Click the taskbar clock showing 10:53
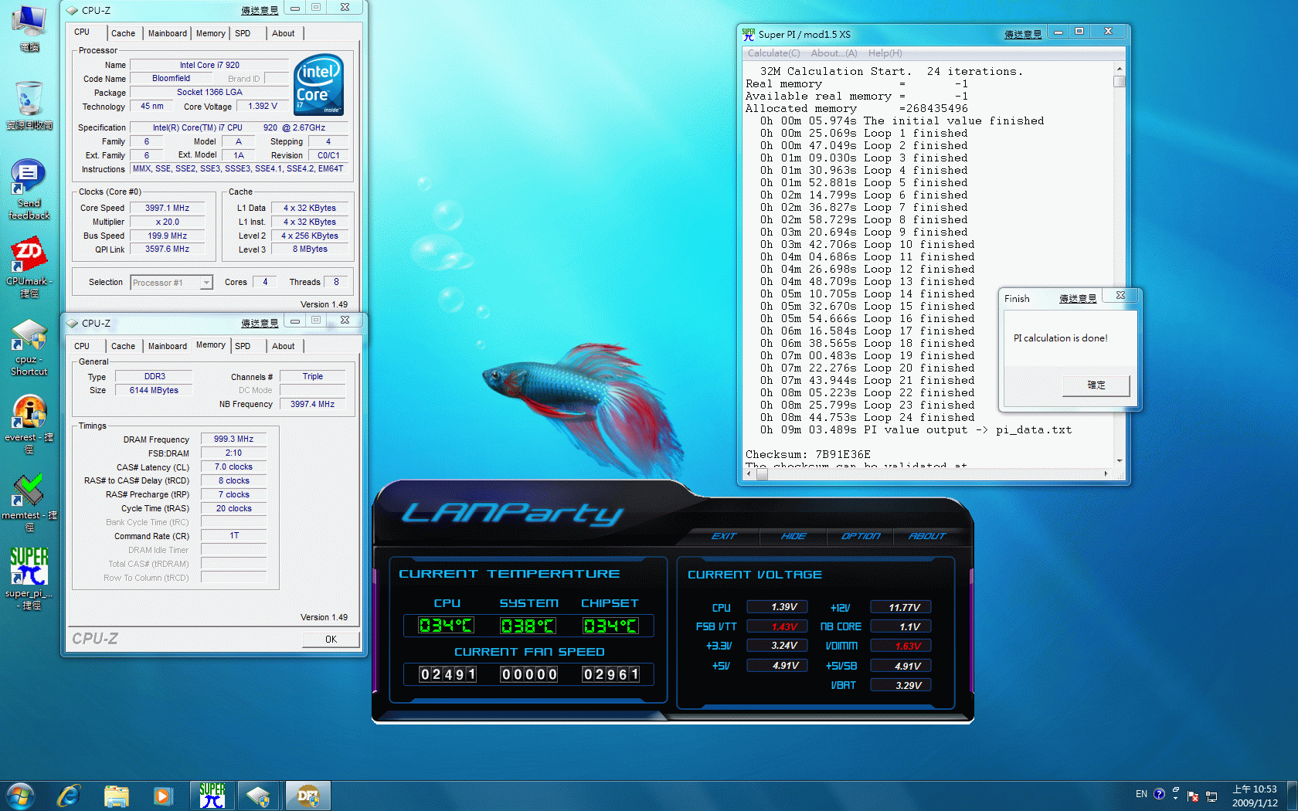The height and width of the screenshot is (811, 1298). (x=1255, y=796)
